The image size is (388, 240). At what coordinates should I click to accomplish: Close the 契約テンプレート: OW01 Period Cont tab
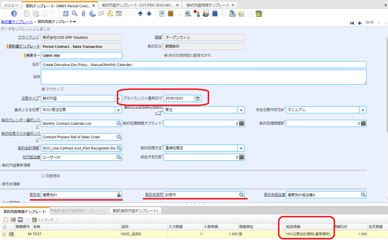tap(94, 6)
